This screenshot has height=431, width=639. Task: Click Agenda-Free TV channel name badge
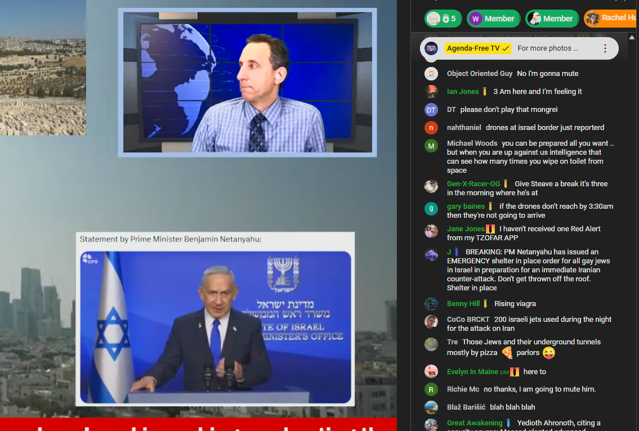pyautogui.click(x=477, y=48)
